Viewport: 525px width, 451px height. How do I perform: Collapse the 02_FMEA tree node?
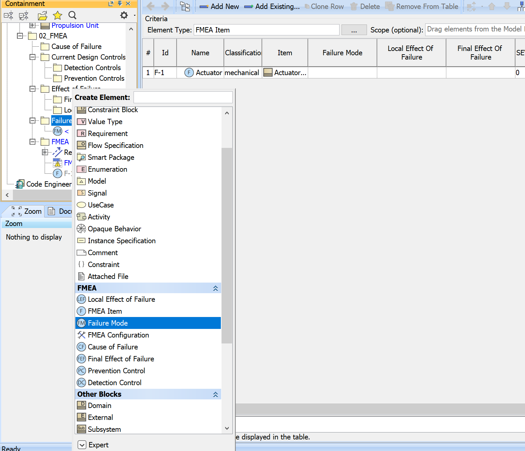tap(20, 36)
